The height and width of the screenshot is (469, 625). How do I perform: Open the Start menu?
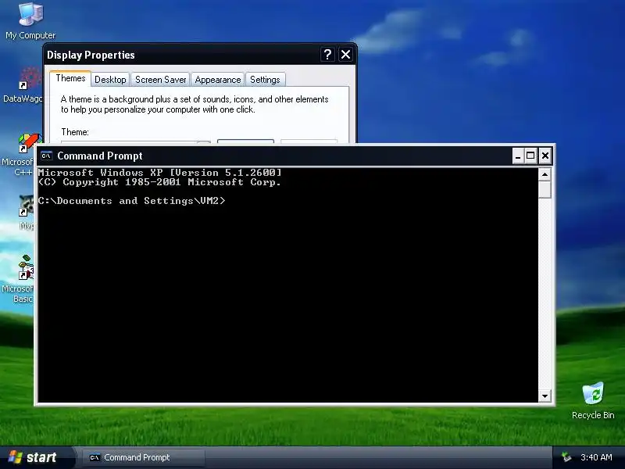(x=36, y=457)
